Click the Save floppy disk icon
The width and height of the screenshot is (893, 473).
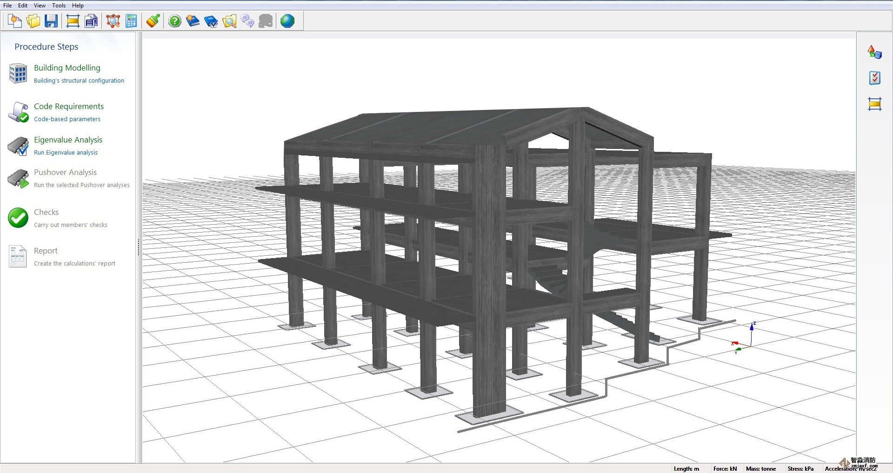coord(51,21)
